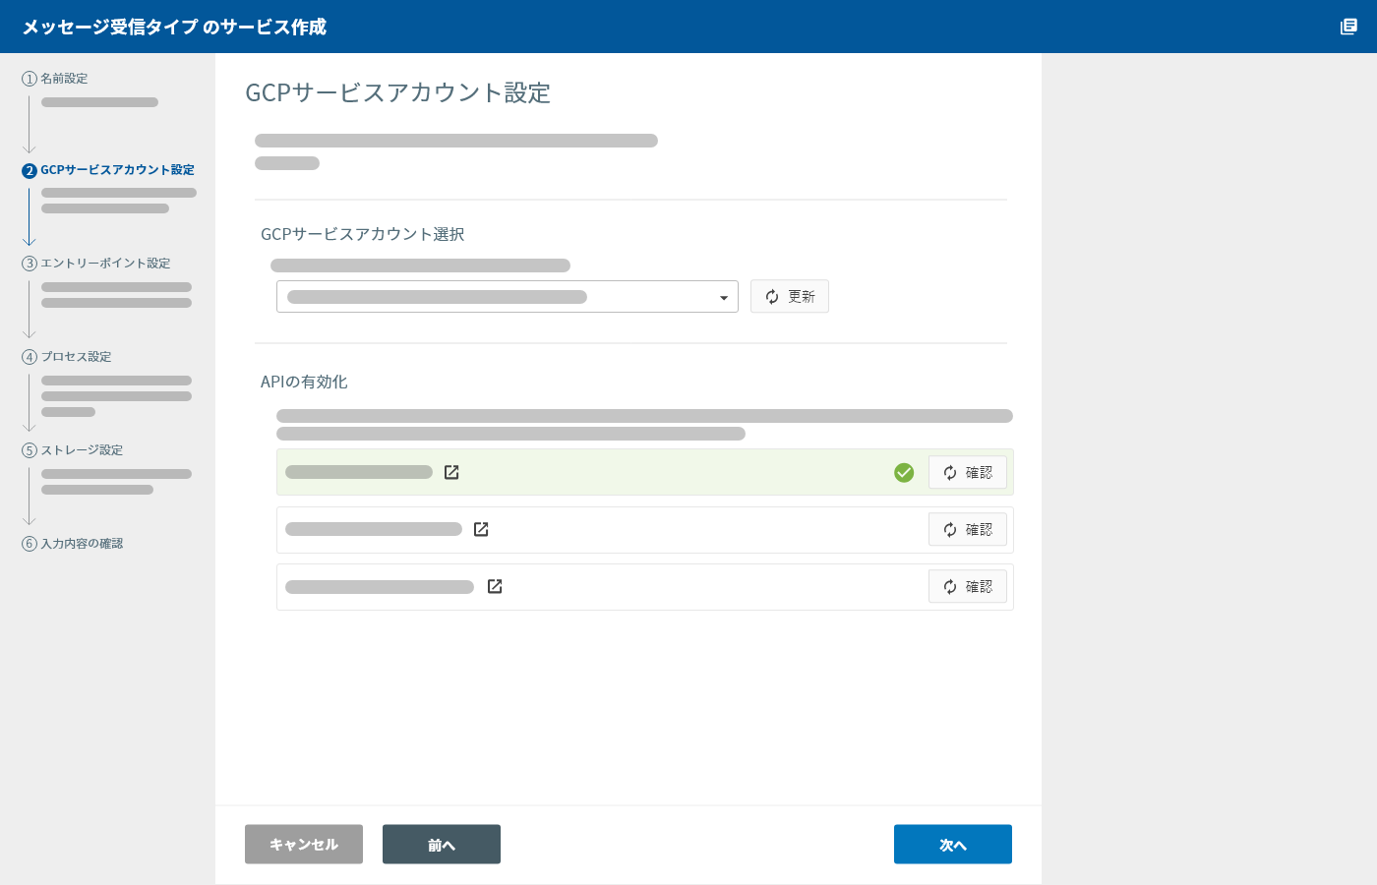The height and width of the screenshot is (885, 1377).
Task: Click the キャンセル button
Action: click(304, 845)
